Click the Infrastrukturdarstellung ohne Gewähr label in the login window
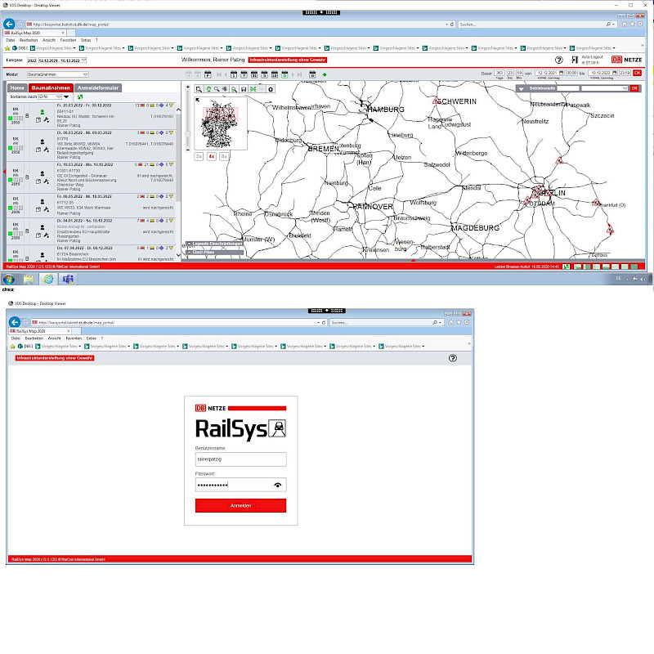Image resolution: width=654 pixels, height=654 pixels. tap(55, 358)
